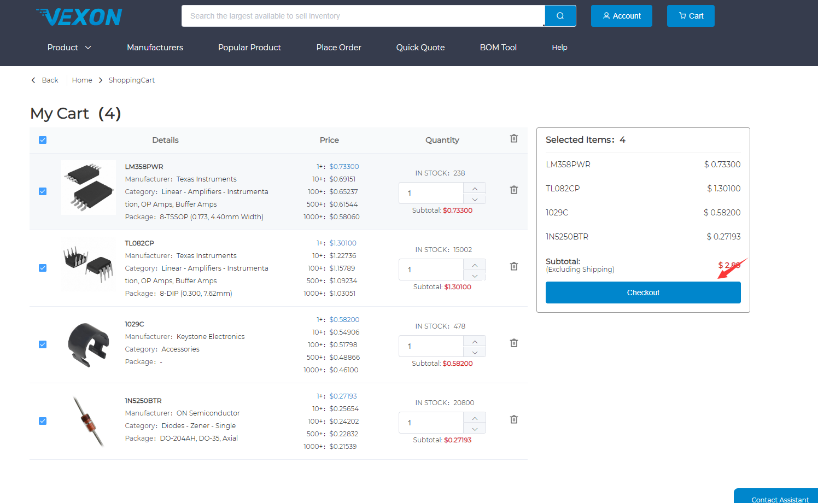Click the ON Semiconductor manufacturer text

coord(208,413)
